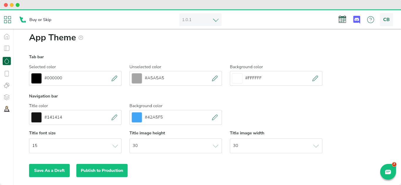
Task: Click the Save As a Draft button
Action: pos(49,170)
